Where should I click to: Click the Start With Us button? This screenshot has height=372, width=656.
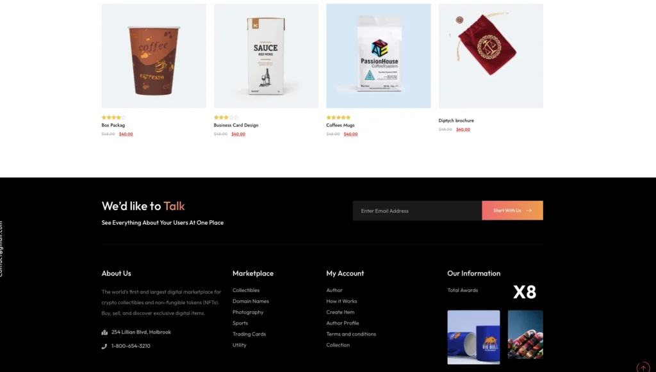512,211
